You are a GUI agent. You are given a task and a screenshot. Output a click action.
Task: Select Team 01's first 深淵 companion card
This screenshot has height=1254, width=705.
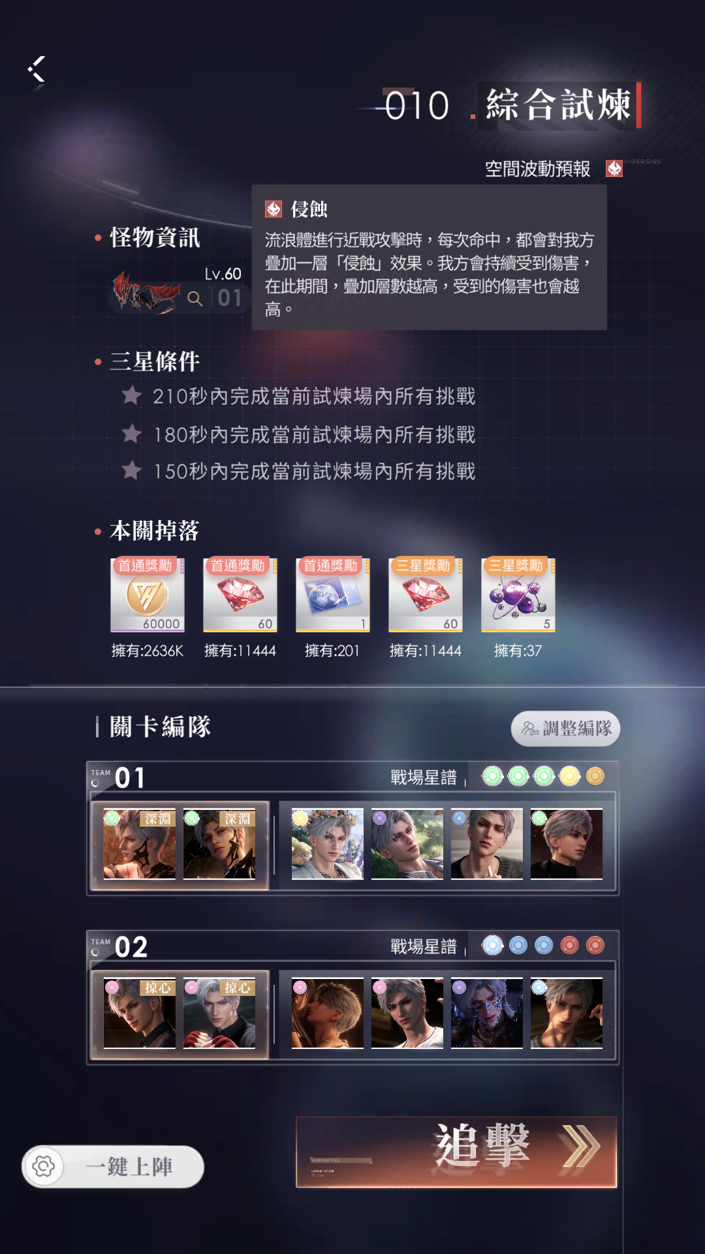coord(140,844)
